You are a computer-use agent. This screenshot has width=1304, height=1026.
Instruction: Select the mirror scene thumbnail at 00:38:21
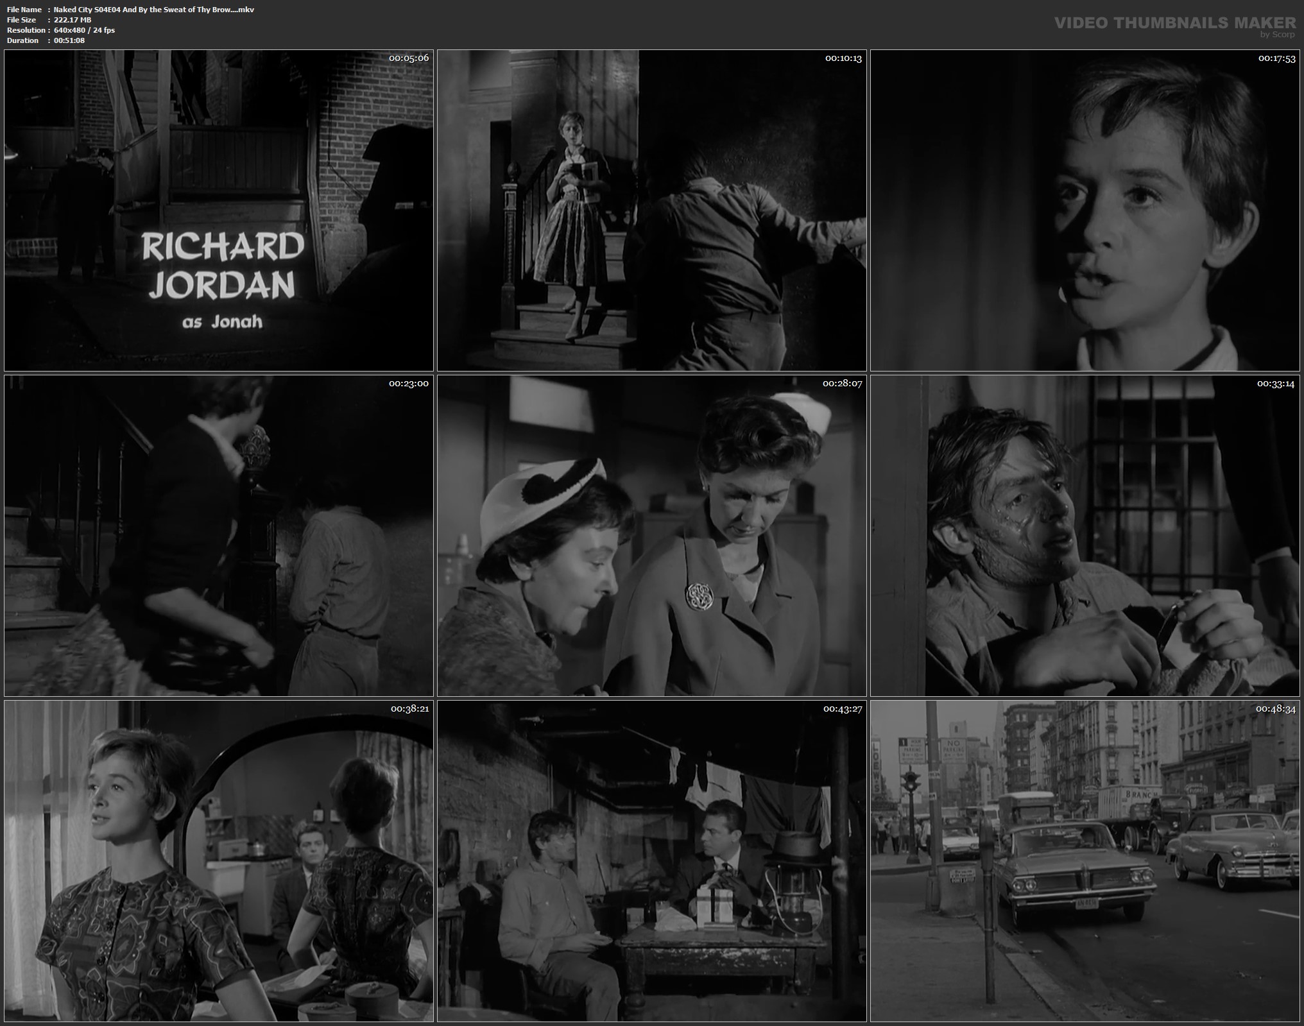(x=219, y=861)
